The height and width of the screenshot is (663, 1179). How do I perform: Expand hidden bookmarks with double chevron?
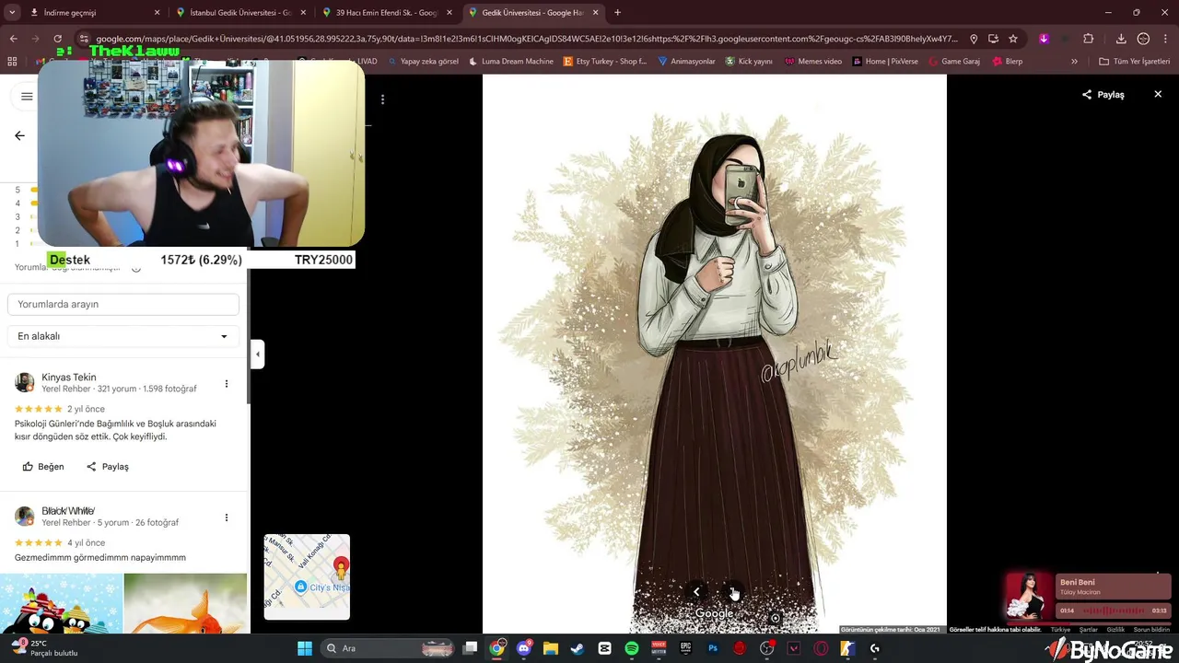tap(1074, 61)
